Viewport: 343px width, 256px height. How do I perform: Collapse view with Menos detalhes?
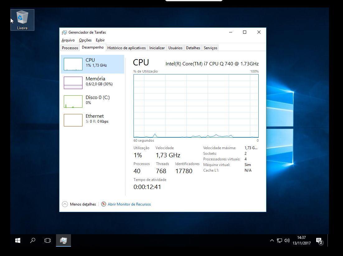(x=79, y=204)
